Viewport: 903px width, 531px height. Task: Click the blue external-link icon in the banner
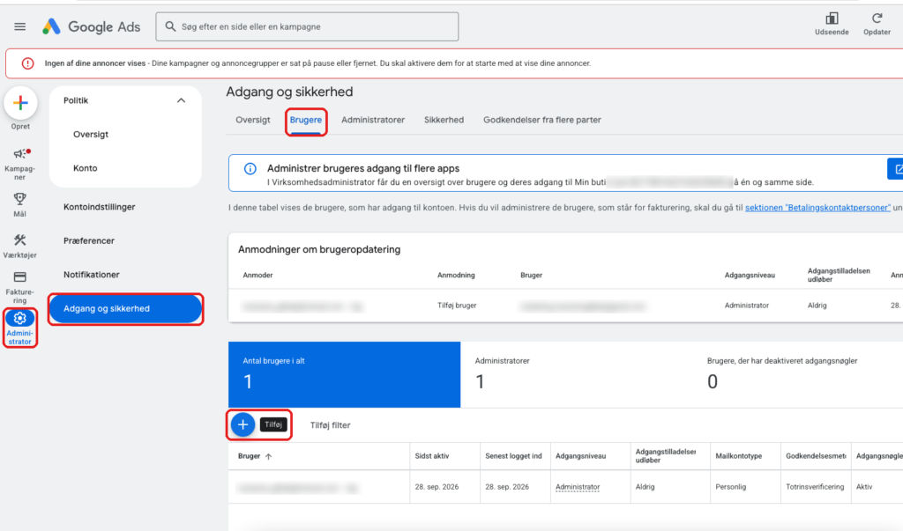[896, 169]
